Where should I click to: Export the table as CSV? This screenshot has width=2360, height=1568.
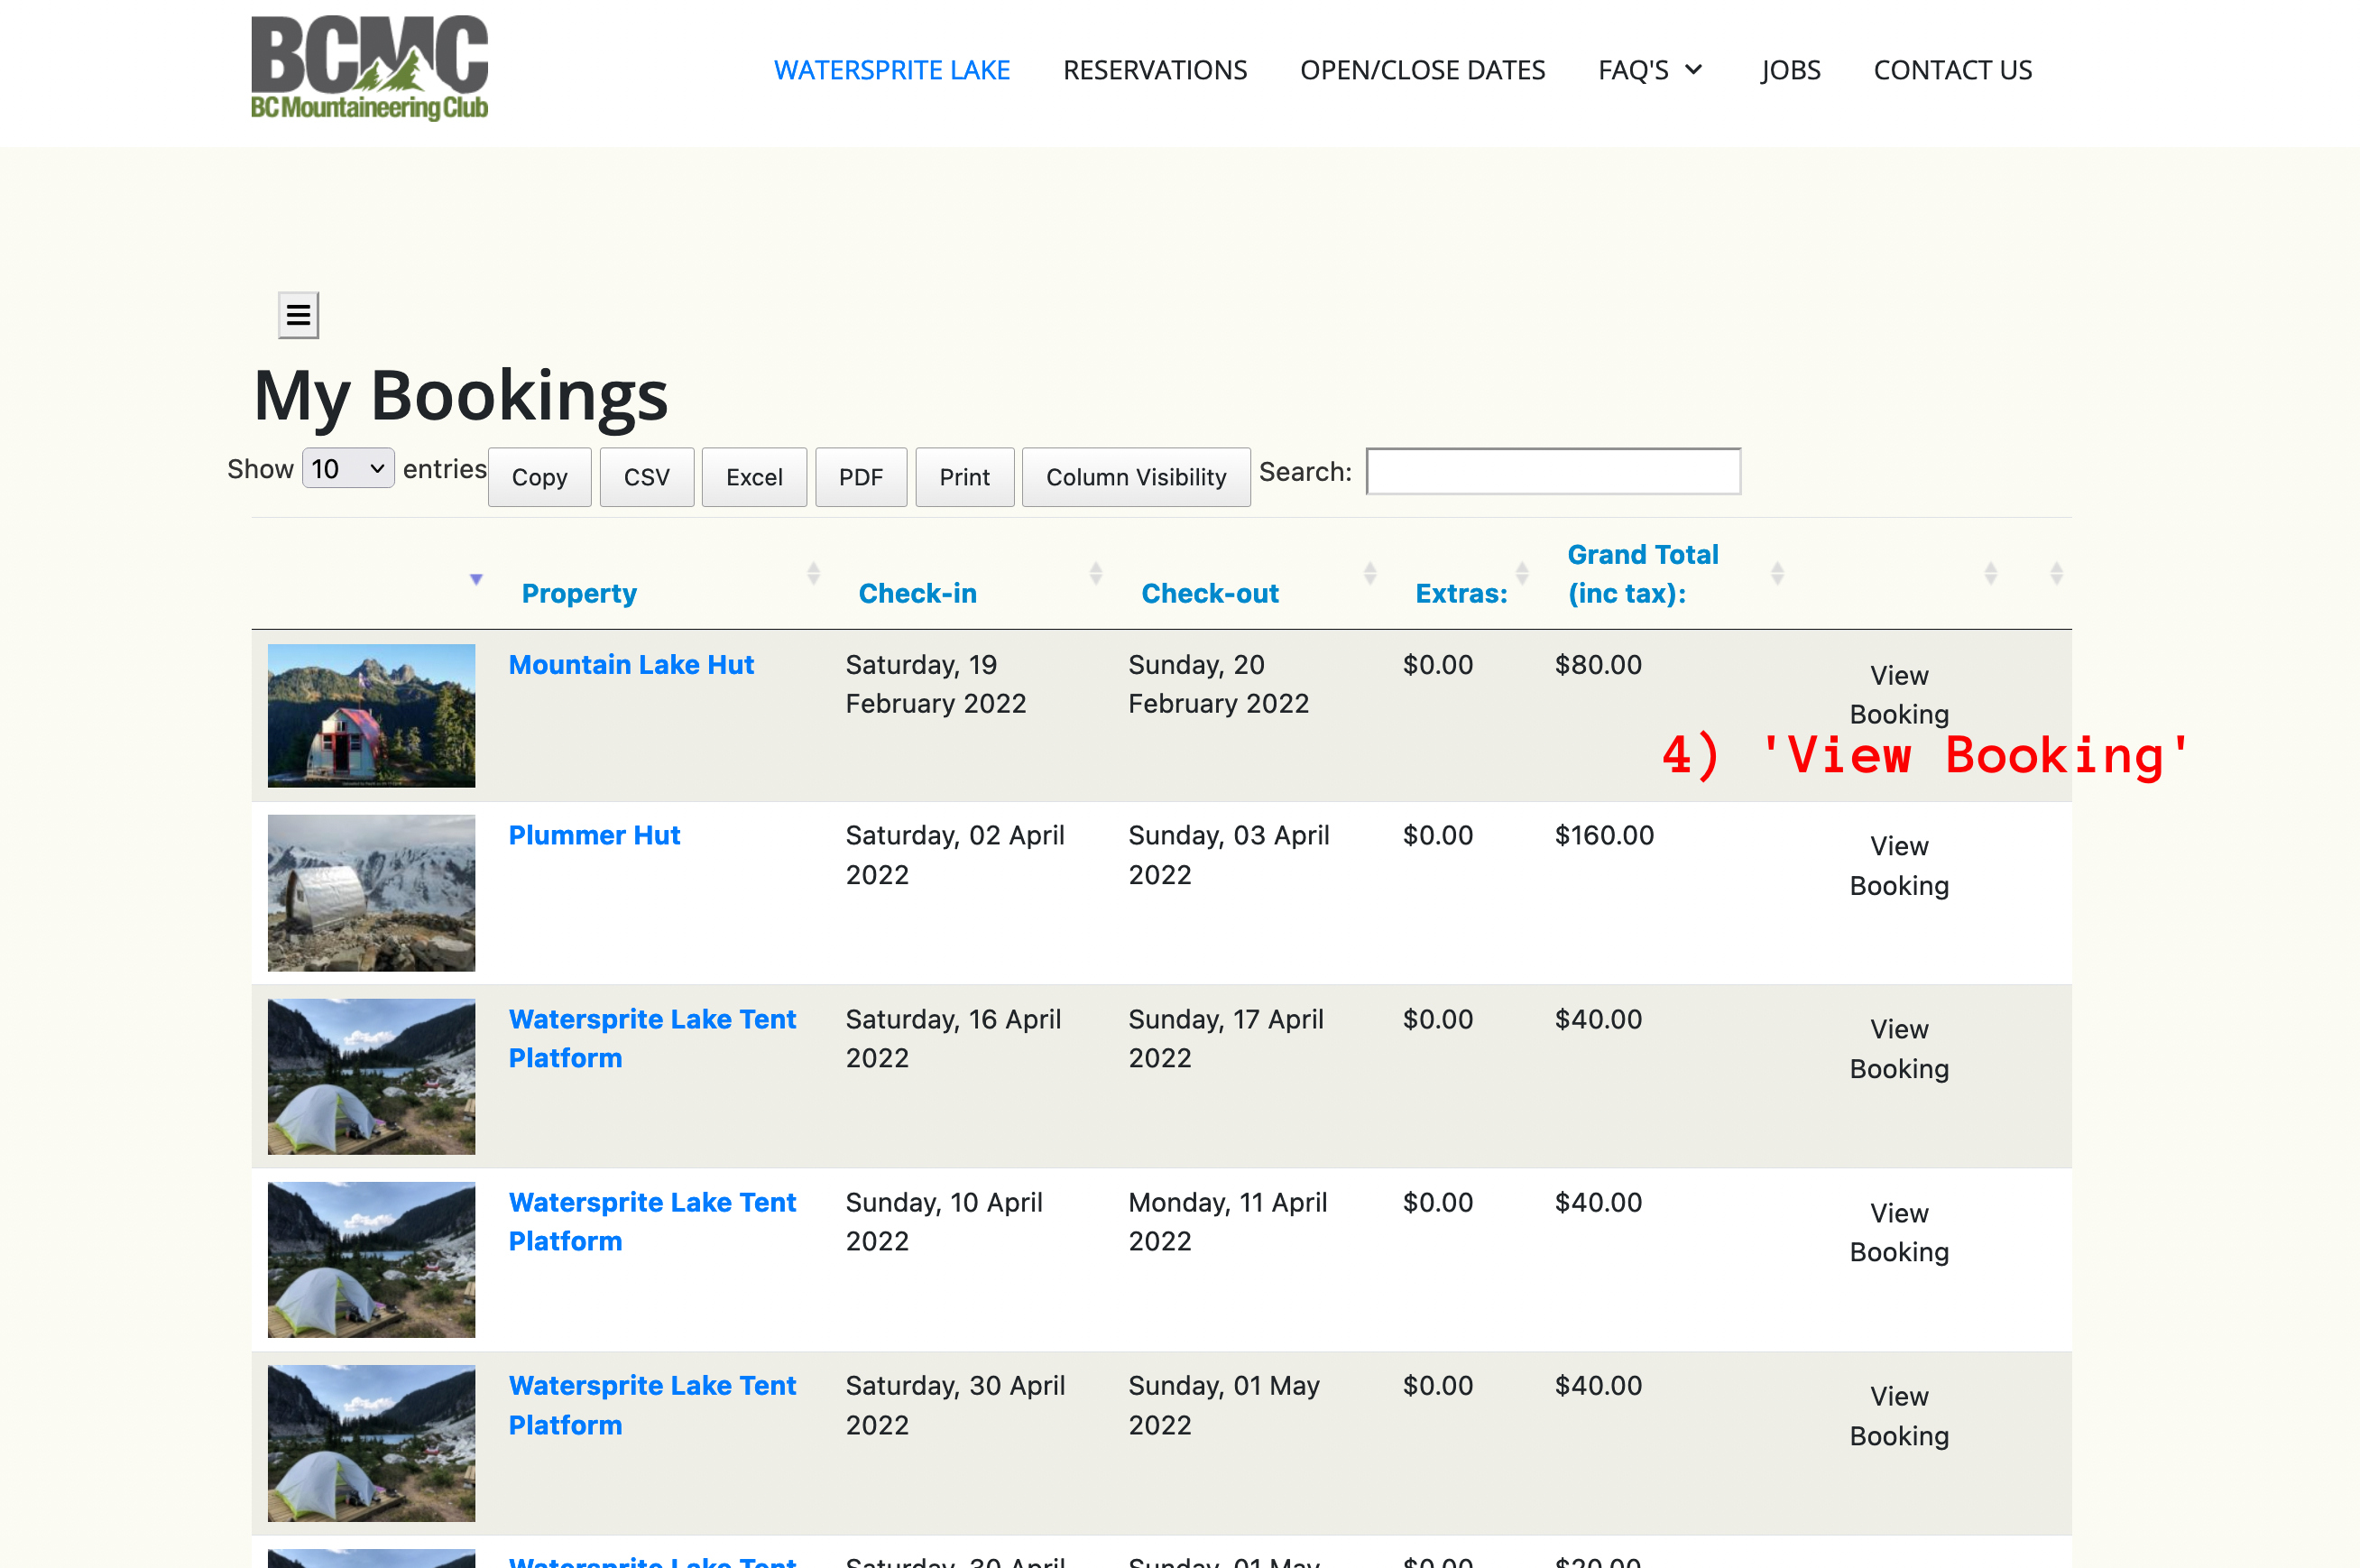(x=647, y=477)
